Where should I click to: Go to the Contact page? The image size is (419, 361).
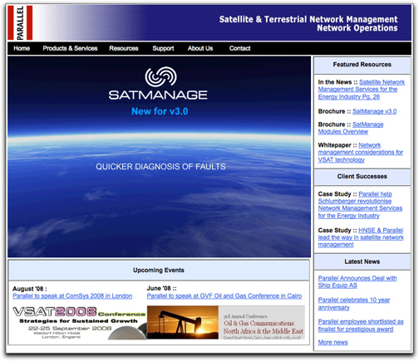pyautogui.click(x=239, y=48)
